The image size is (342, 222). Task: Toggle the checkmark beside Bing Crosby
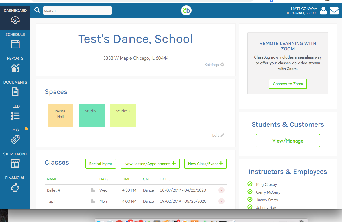coord(250,184)
